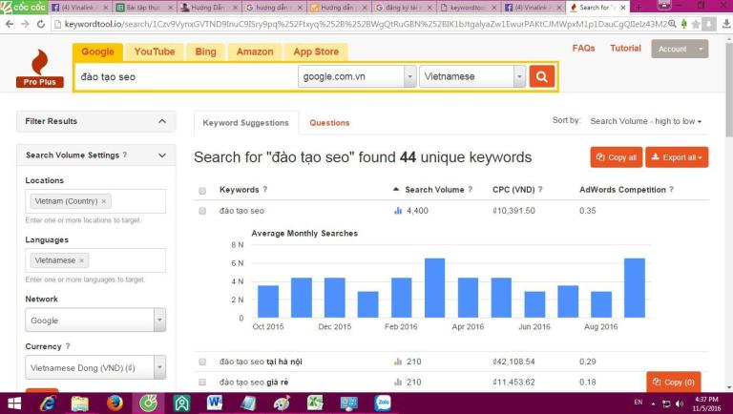Click the orange search magnifier button
The image size is (733, 414).
click(x=541, y=76)
